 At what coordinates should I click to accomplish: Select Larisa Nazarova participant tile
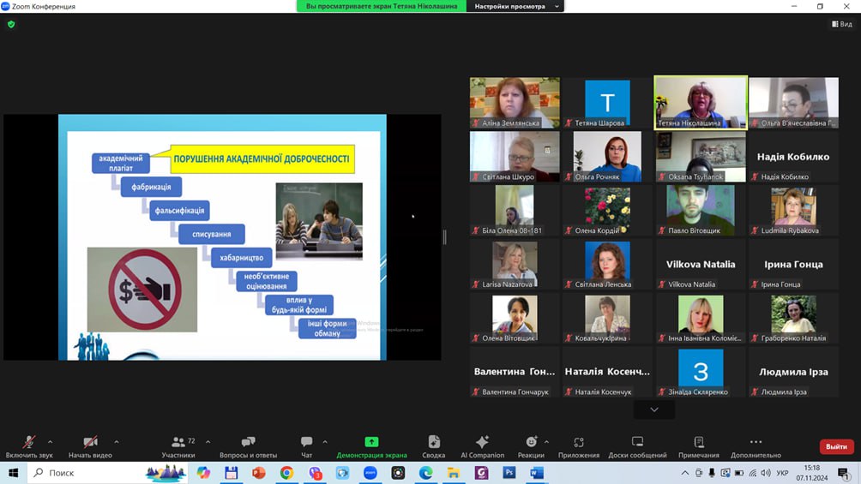click(515, 264)
